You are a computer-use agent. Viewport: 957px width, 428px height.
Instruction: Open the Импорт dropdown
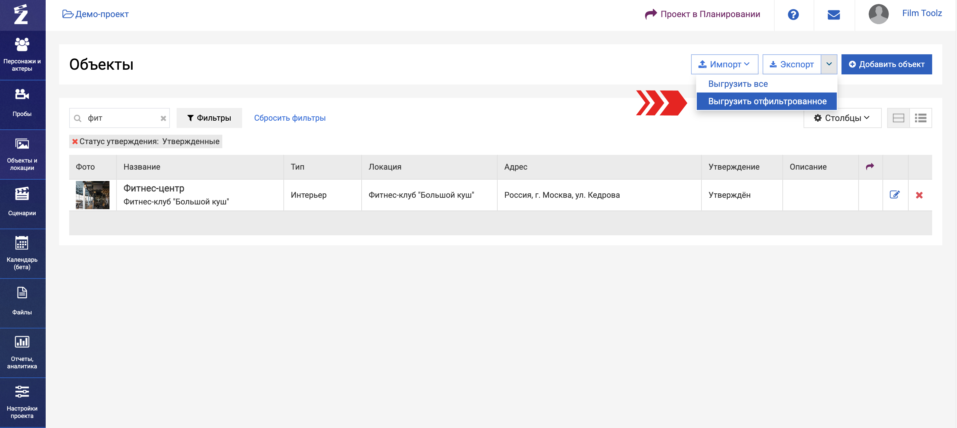tap(724, 64)
